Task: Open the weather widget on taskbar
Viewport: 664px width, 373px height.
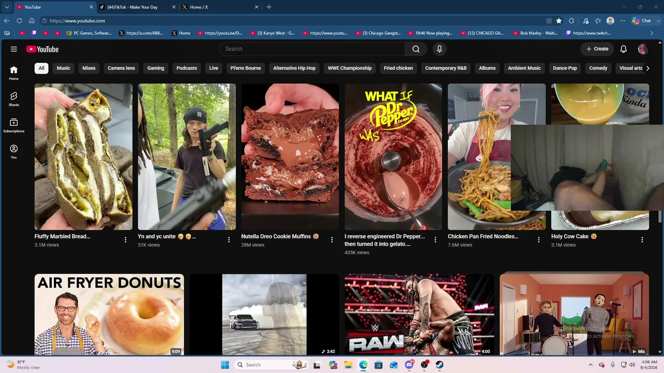Action: [23, 365]
